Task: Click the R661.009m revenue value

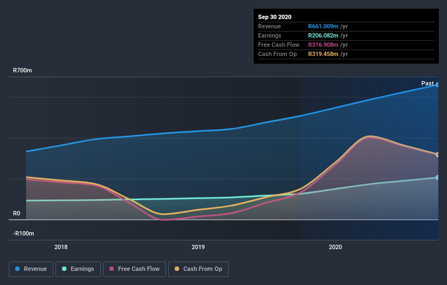Action: 323,26
